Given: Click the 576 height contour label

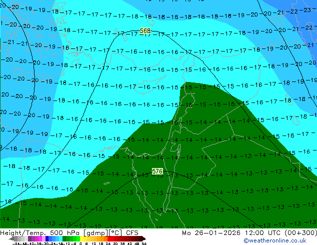Looking at the screenshot, I should click(x=157, y=171).
